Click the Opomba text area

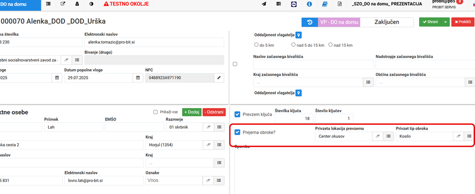click(x=355, y=172)
